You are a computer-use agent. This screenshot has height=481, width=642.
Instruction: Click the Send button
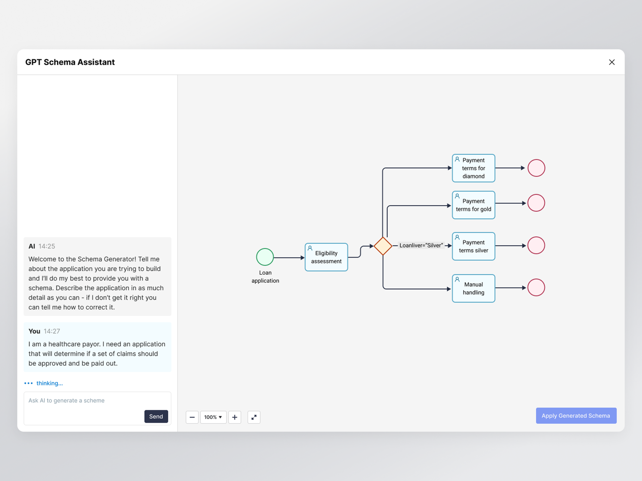click(156, 416)
